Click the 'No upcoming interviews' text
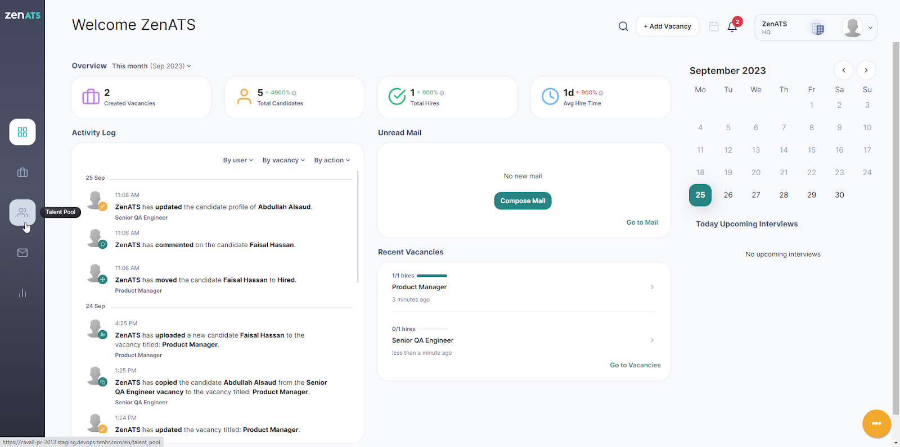This screenshot has width=900, height=447. click(783, 254)
